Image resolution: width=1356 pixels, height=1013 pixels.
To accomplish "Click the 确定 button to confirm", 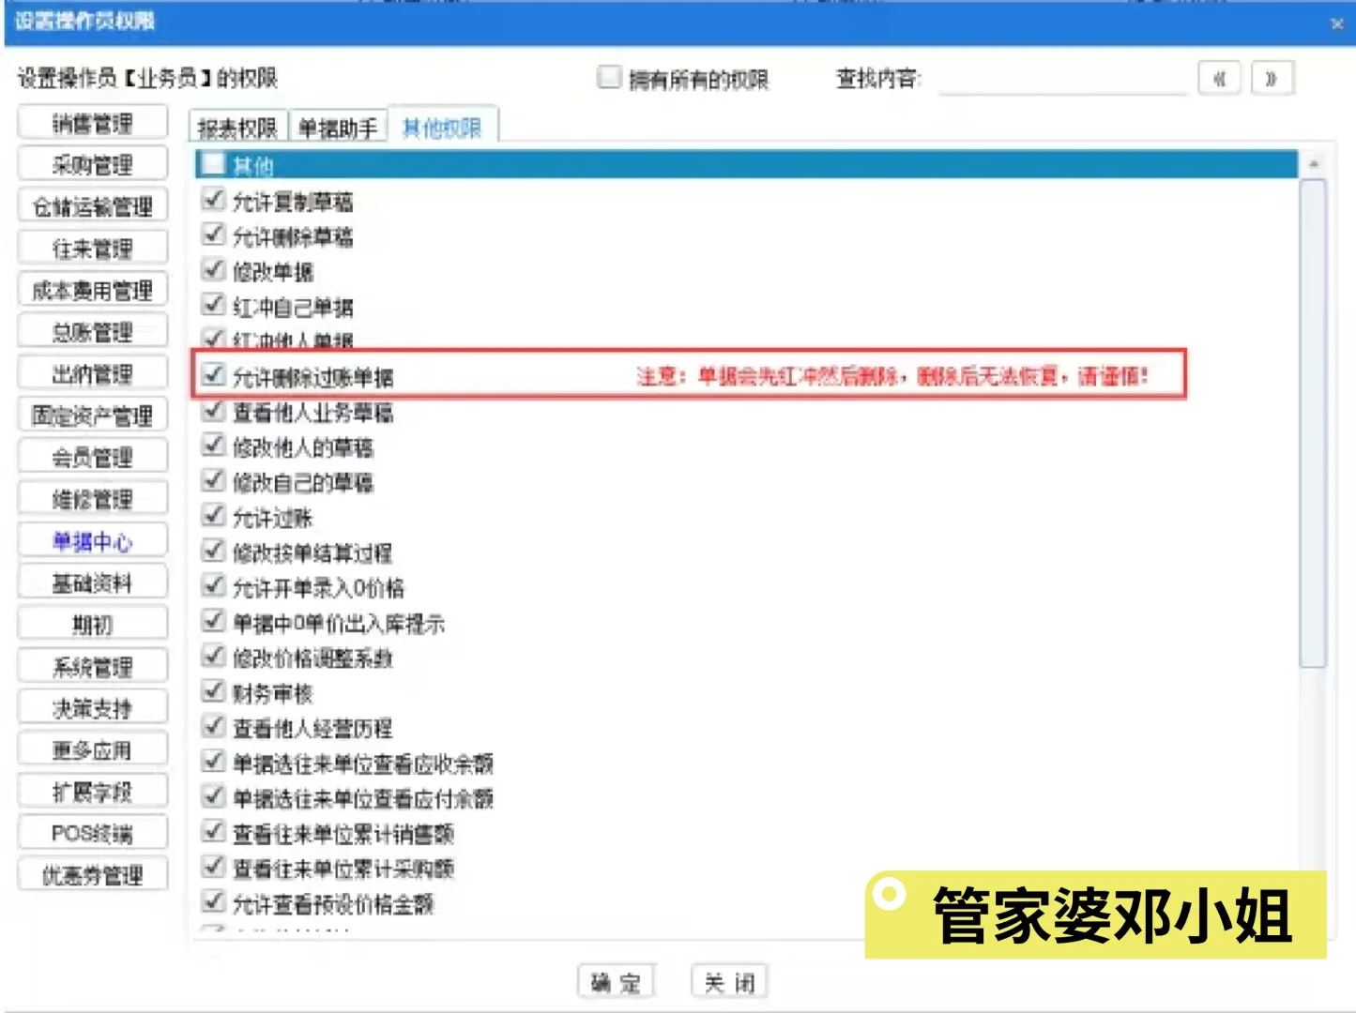I will coord(615,981).
